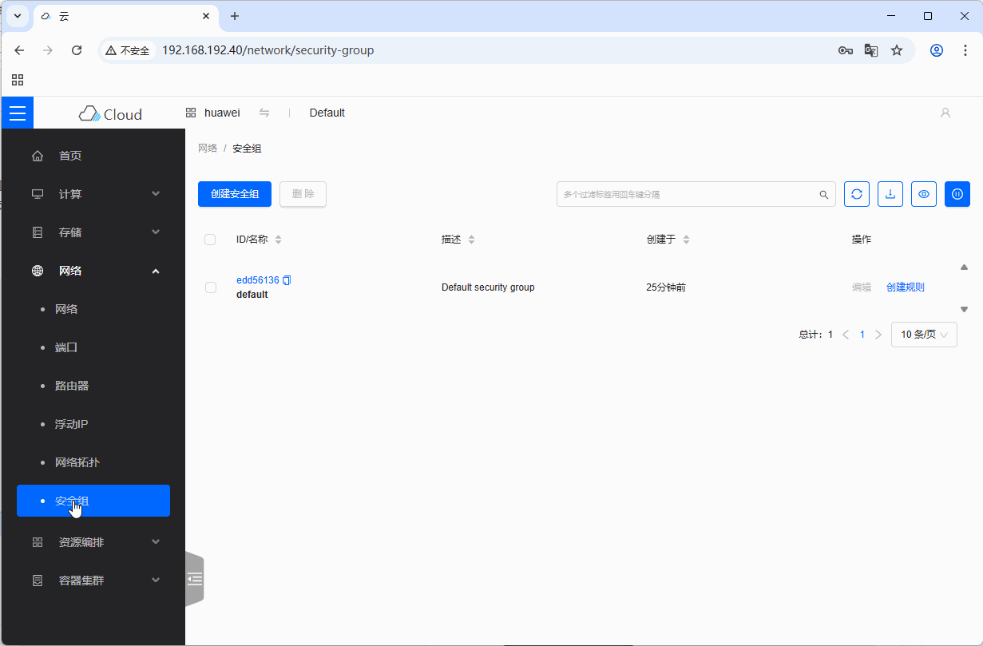Screen dimensions: 983x646
Task: Go to page 1 in the pagination
Action: pos(862,335)
